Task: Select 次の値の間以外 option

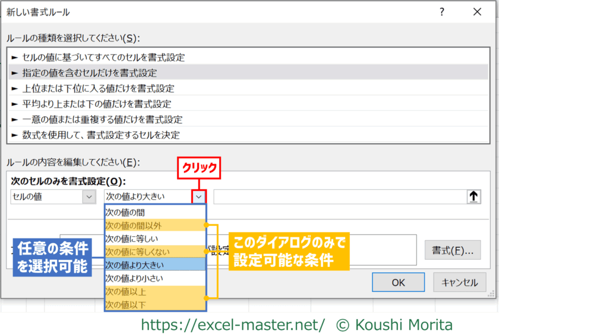Action: 154,225
